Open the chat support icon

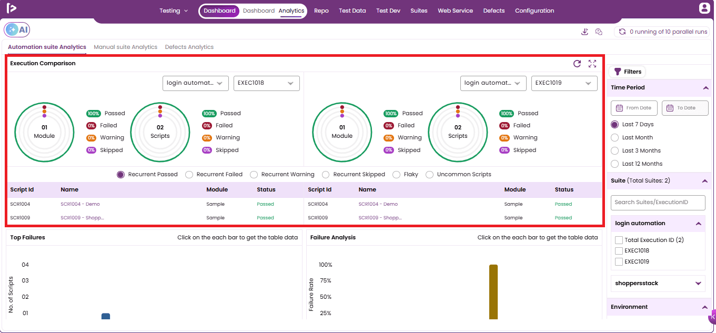[x=599, y=32]
